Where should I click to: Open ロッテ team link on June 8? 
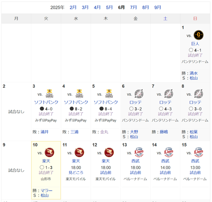pyautogui.click(x=195, y=102)
